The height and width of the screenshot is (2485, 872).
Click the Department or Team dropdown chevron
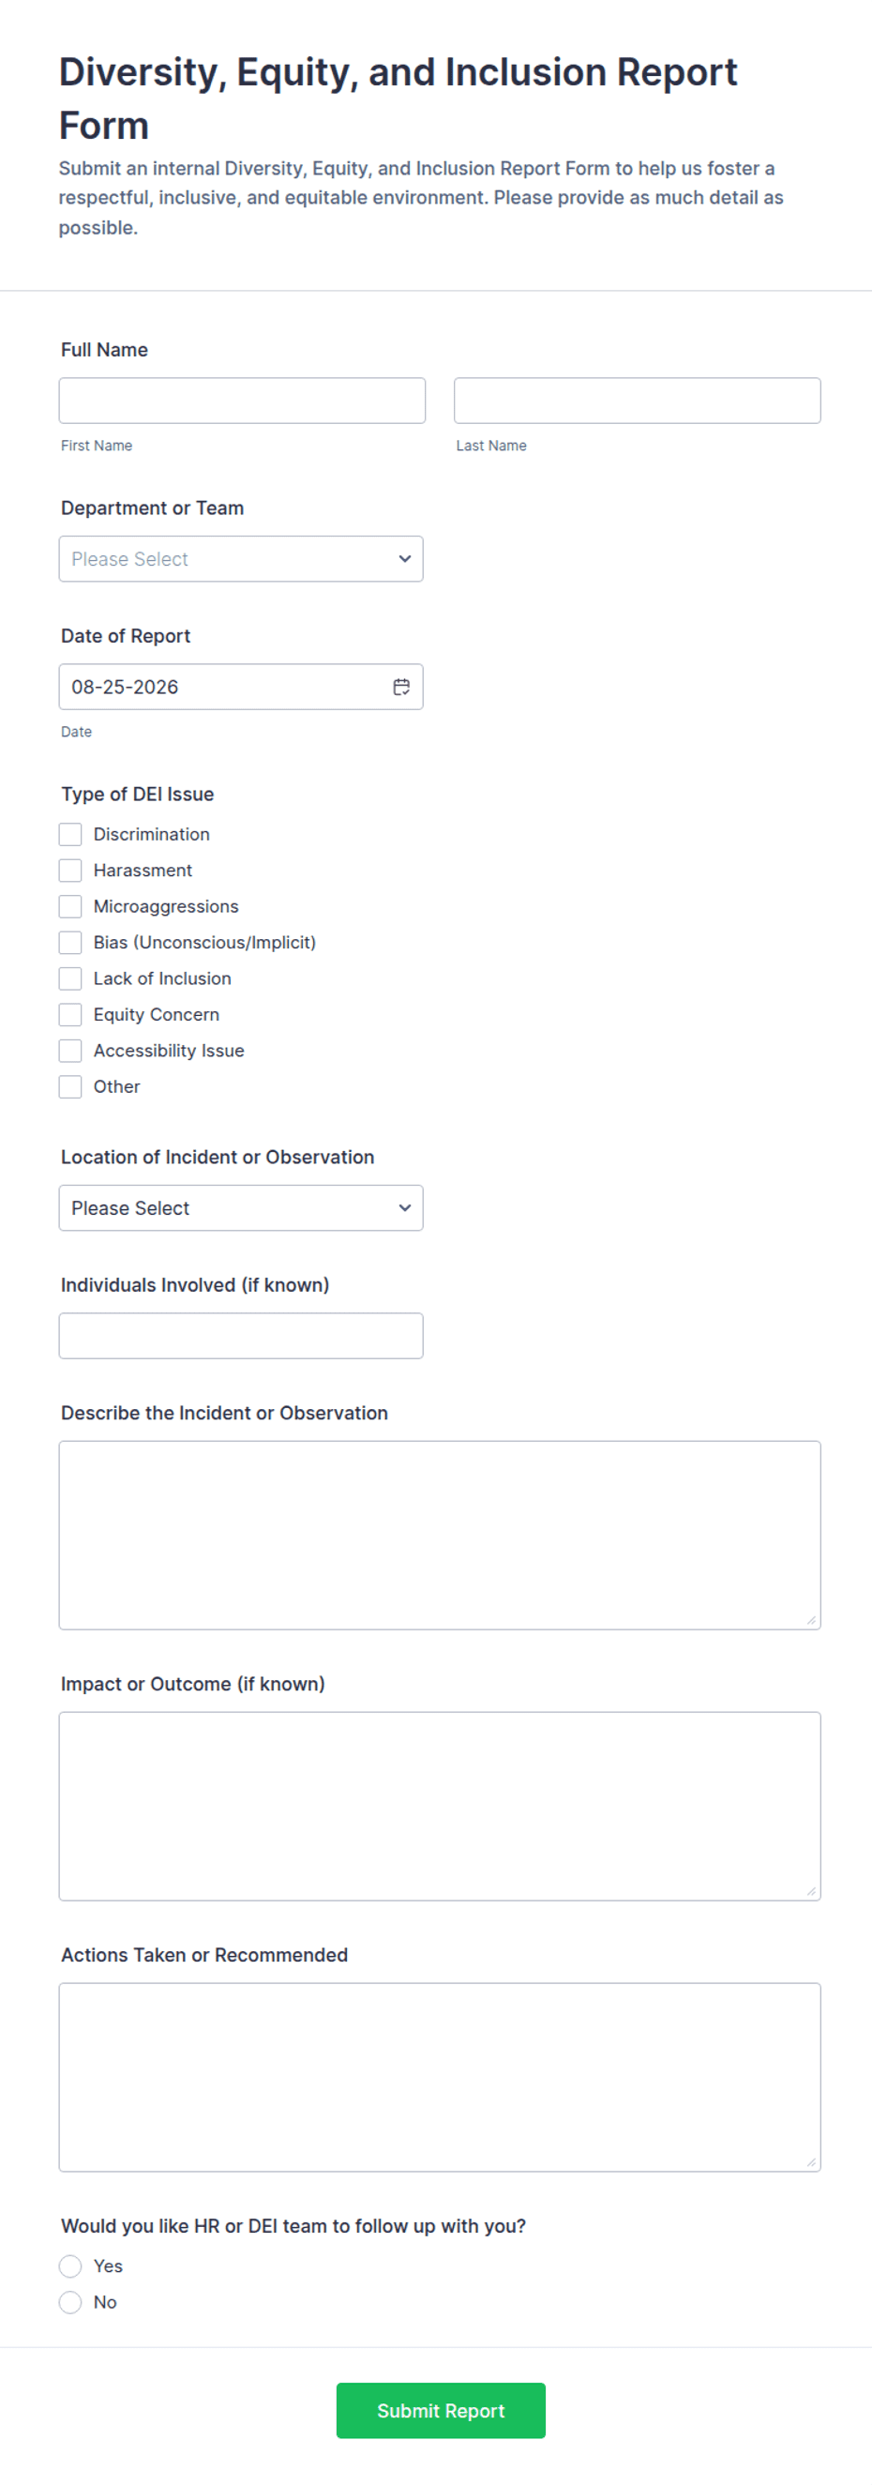(x=404, y=558)
